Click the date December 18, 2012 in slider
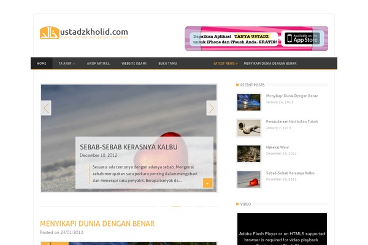The image size is (368, 245). [x=99, y=155]
